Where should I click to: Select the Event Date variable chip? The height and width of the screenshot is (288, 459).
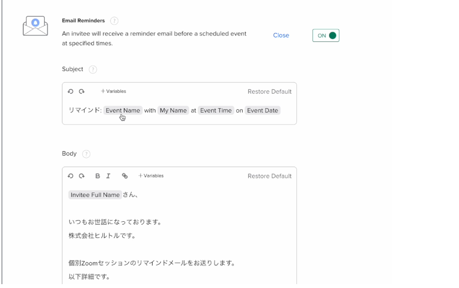pos(263,110)
